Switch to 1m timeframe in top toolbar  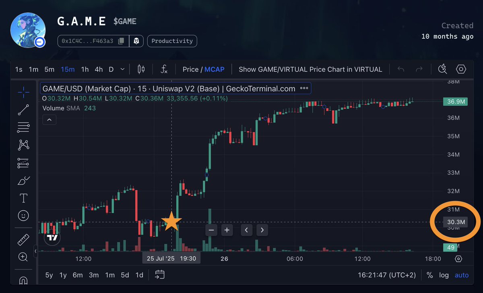[x=33, y=69]
